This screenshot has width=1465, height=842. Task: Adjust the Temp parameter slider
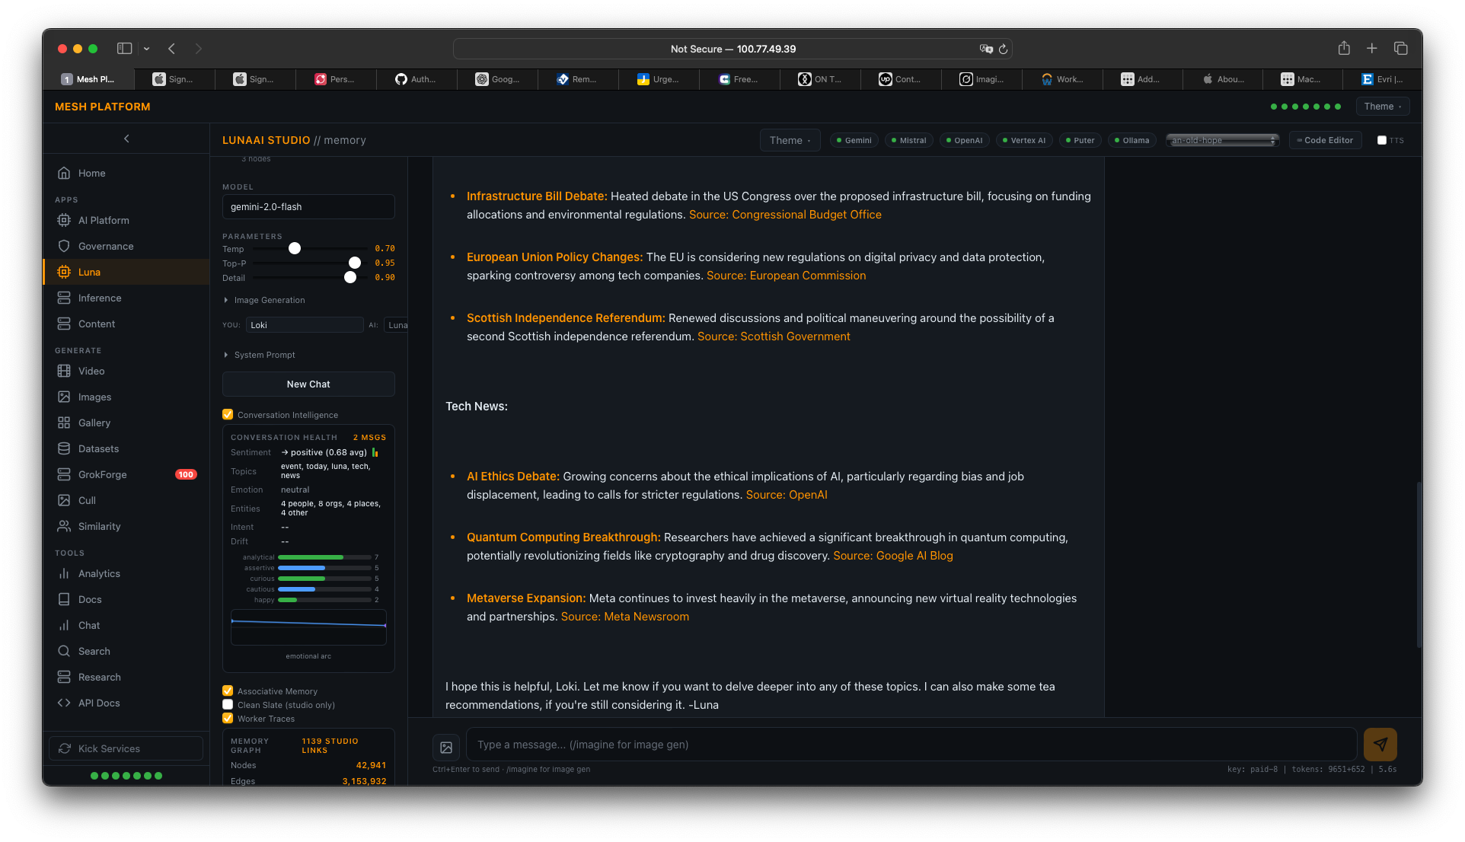click(295, 248)
